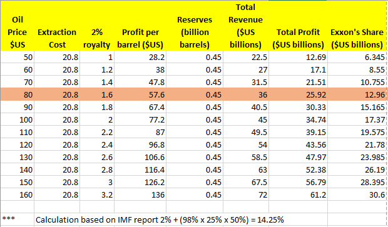
Task: Click the total revenue cell 22.5
Action: click(x=246, y=57)
